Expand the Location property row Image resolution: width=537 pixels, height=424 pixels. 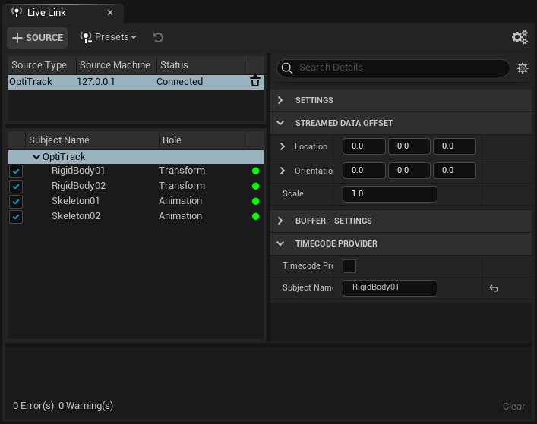point(283,146)
